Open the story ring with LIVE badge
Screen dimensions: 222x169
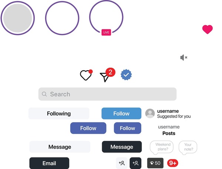tap(106, 18)
